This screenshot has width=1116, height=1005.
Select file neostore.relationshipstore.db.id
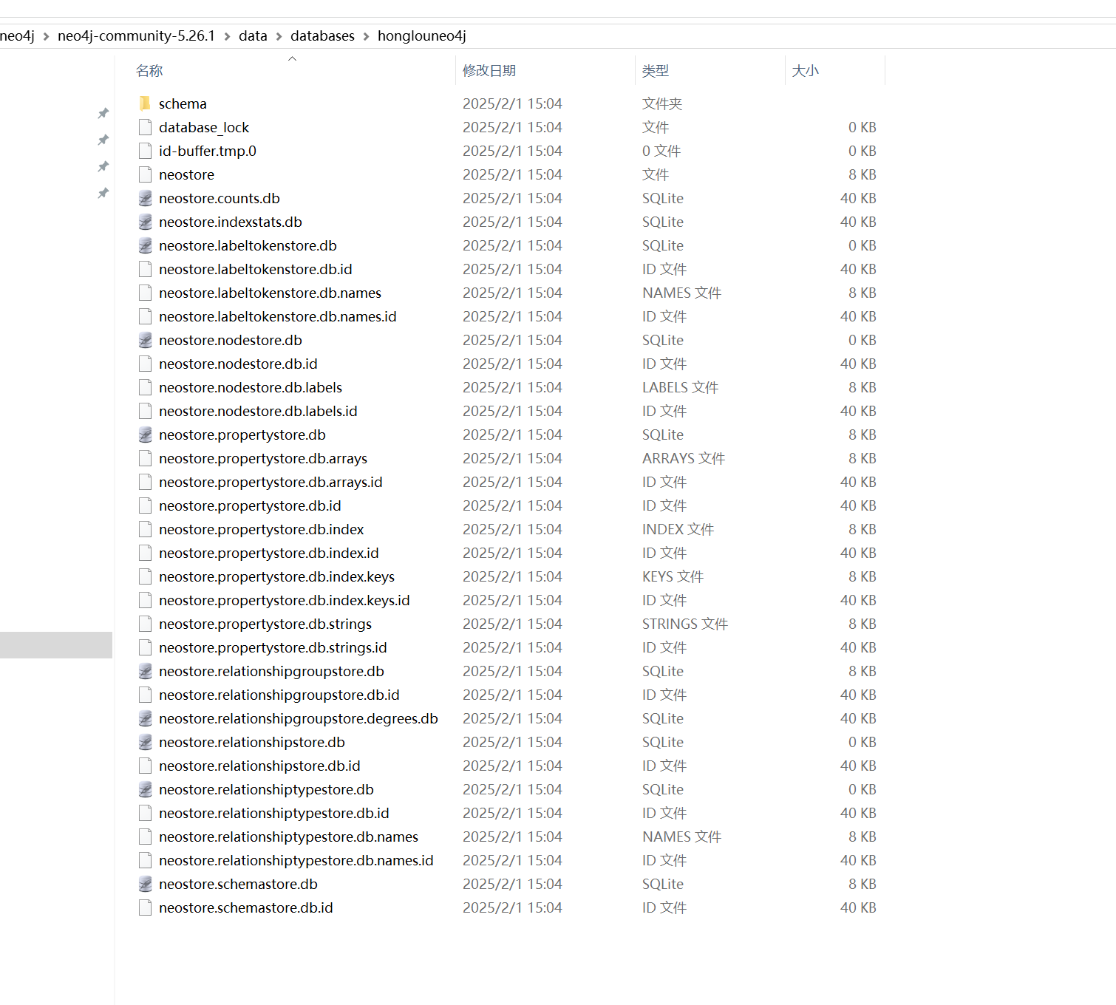pos(259,766)
